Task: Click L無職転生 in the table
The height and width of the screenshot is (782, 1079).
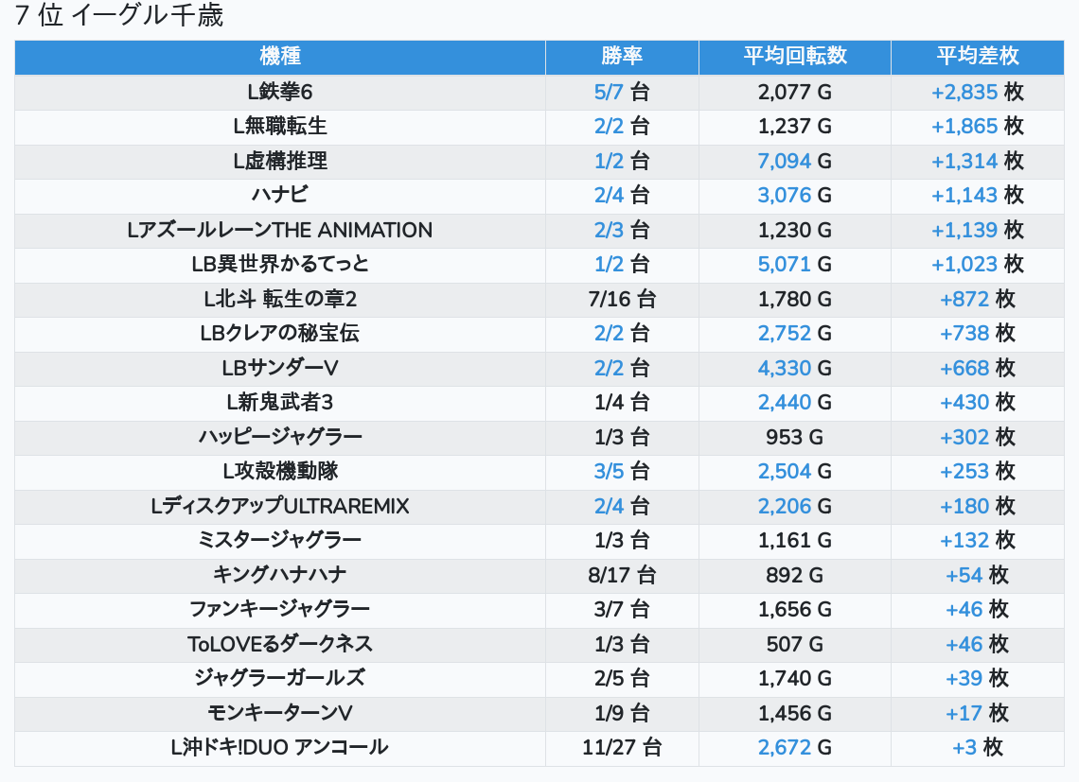Action: pos(280,127)
